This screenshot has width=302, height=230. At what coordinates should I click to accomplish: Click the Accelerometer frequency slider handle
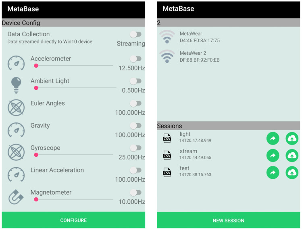tap(36, 66)
